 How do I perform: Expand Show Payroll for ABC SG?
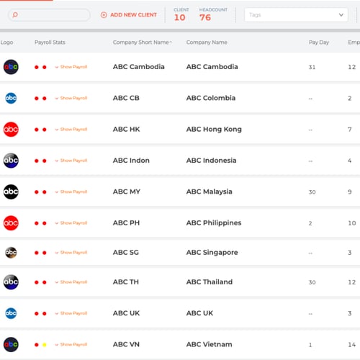(71, 253)
